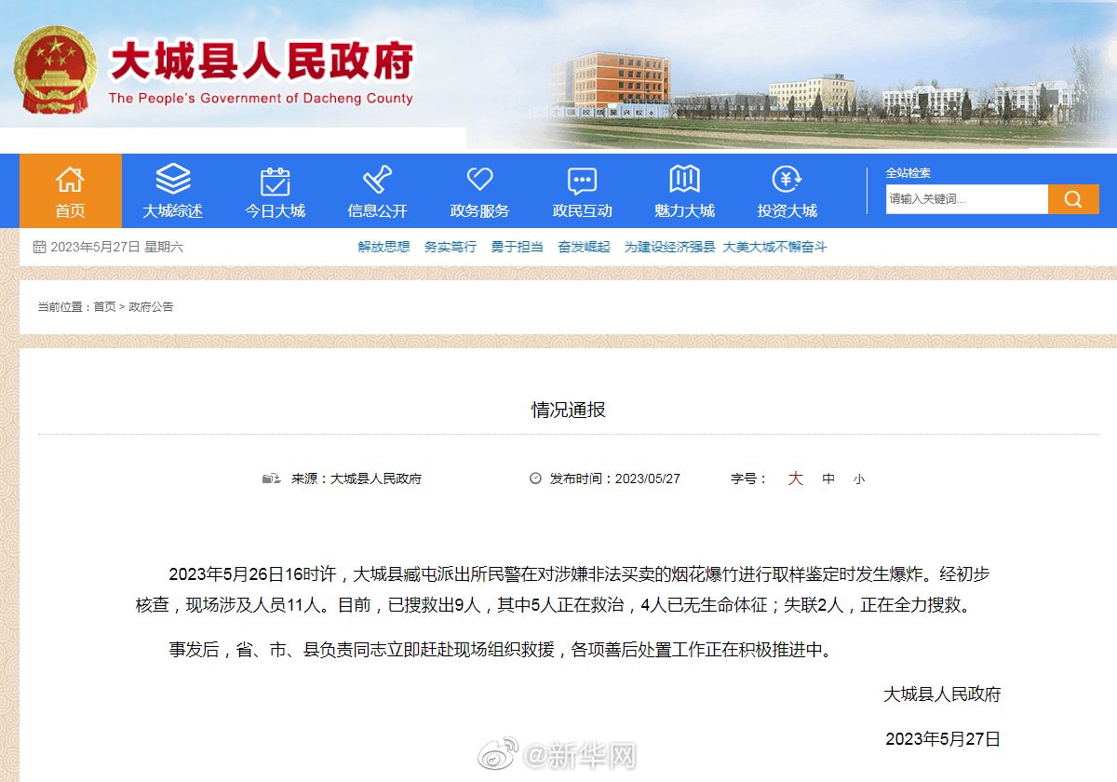
Task: Click the 解放思想 slogan link
Action: coord(383,246)
